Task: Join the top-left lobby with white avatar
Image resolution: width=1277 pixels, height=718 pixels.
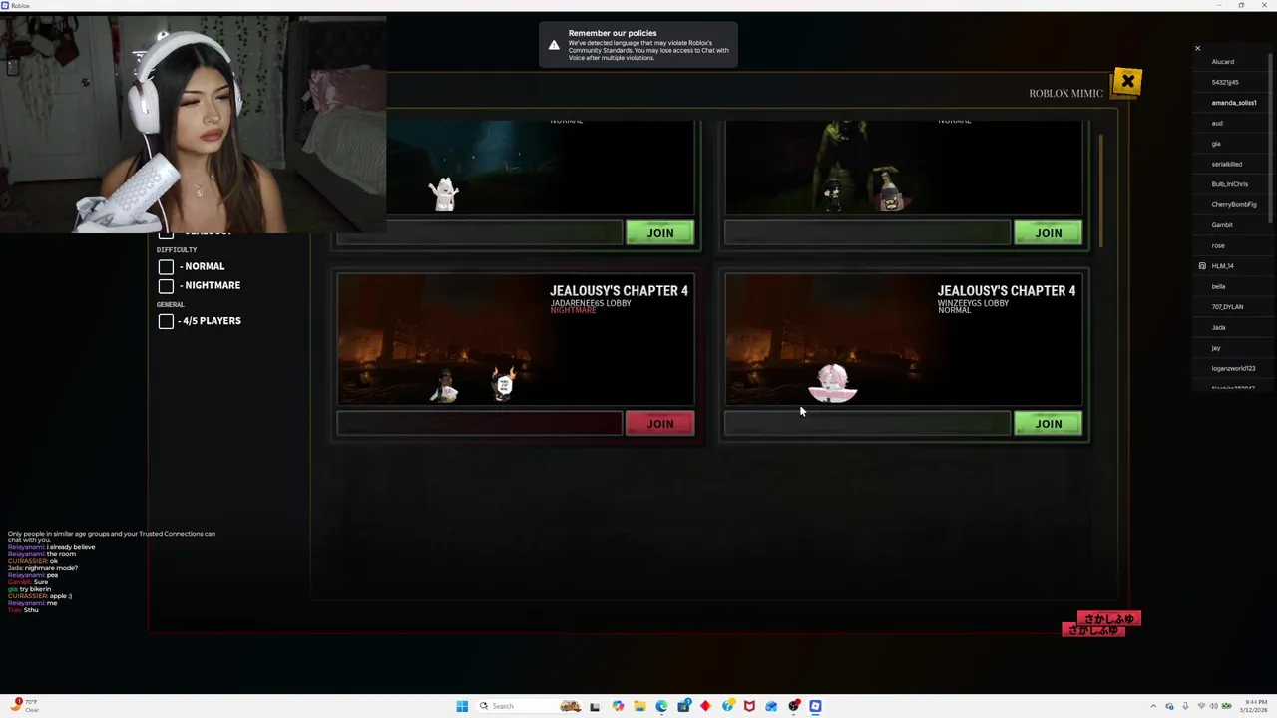Action: pyautogui.click(x=659, y=233)
